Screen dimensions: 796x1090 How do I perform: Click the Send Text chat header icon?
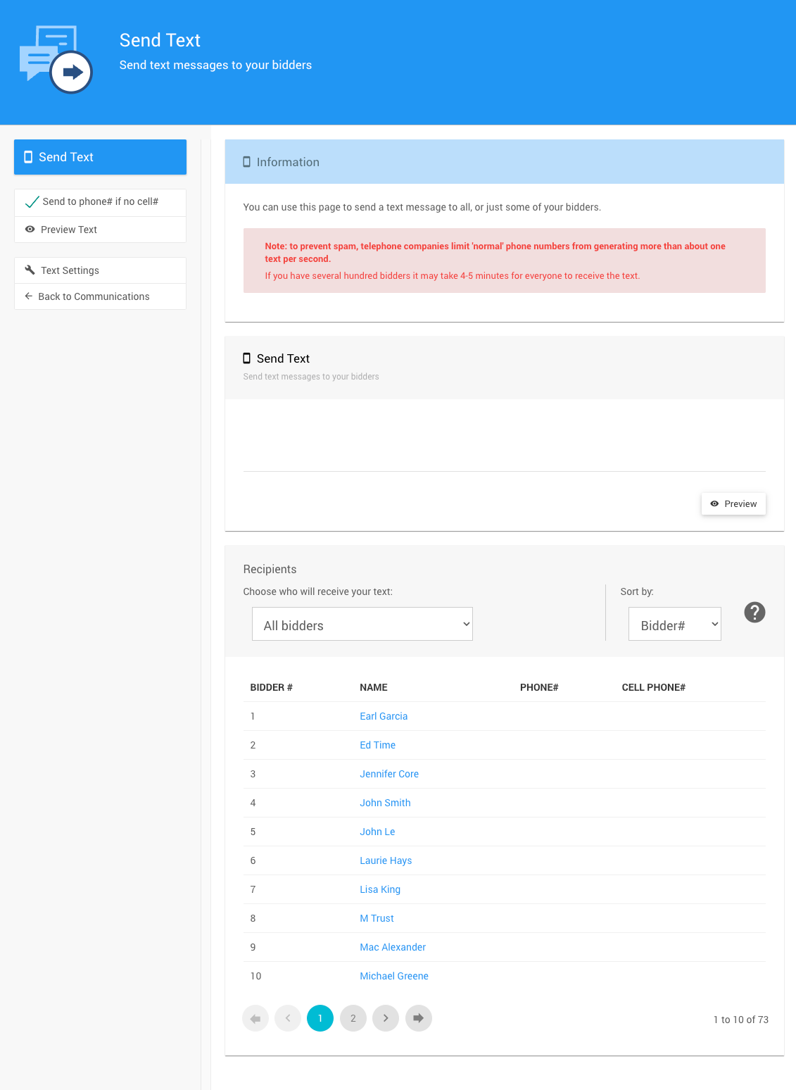click(56, 60)
